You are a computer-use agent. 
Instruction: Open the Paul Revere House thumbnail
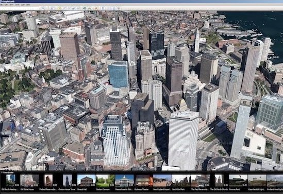(200, 180)
